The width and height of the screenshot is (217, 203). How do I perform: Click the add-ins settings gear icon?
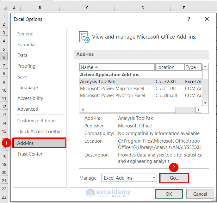pos(84,37)
